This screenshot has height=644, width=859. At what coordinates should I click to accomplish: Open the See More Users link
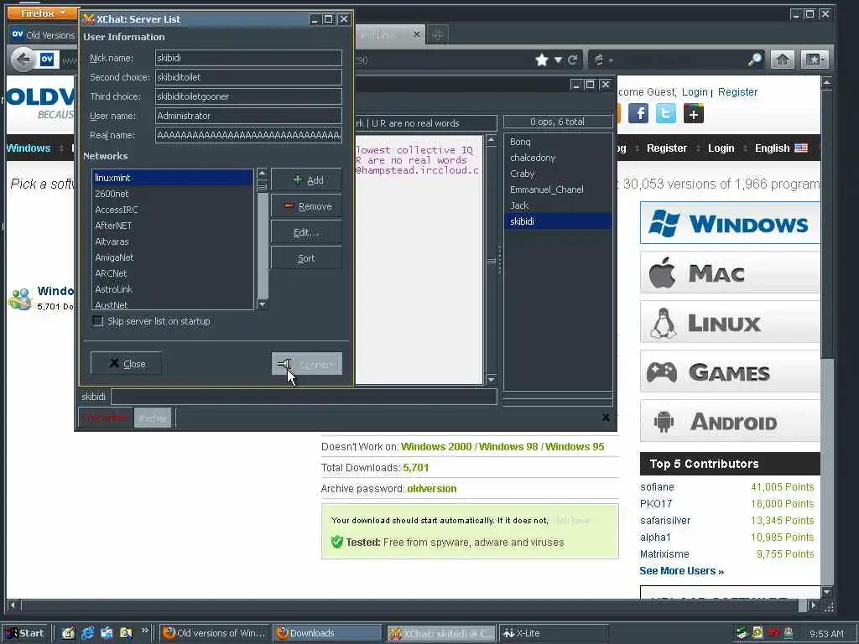(681, 570)
